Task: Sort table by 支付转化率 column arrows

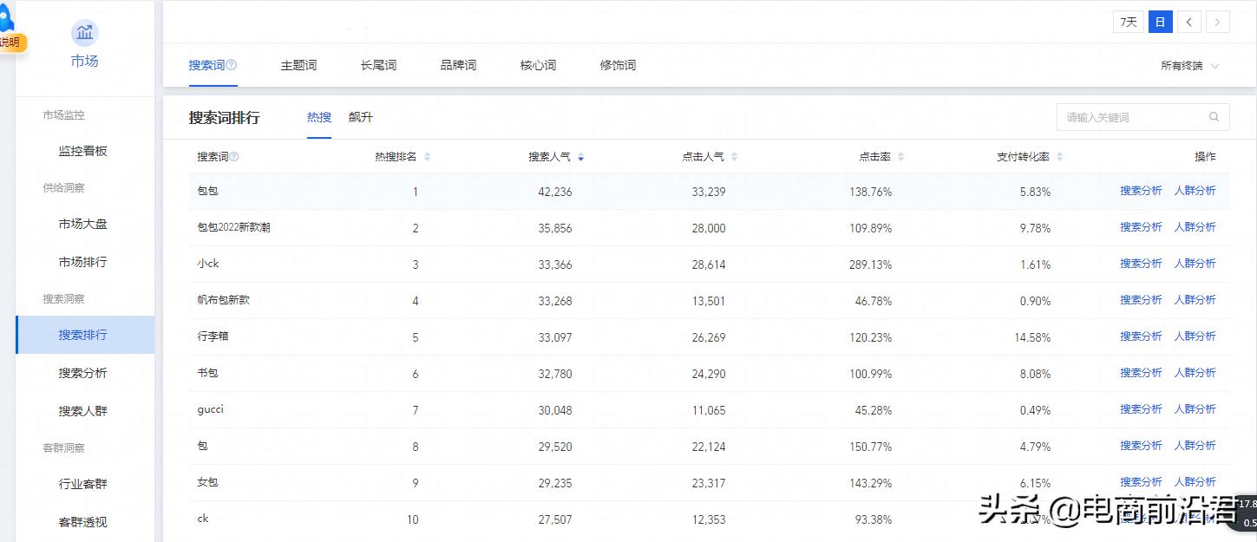Action: click(x=1059, y=157)
